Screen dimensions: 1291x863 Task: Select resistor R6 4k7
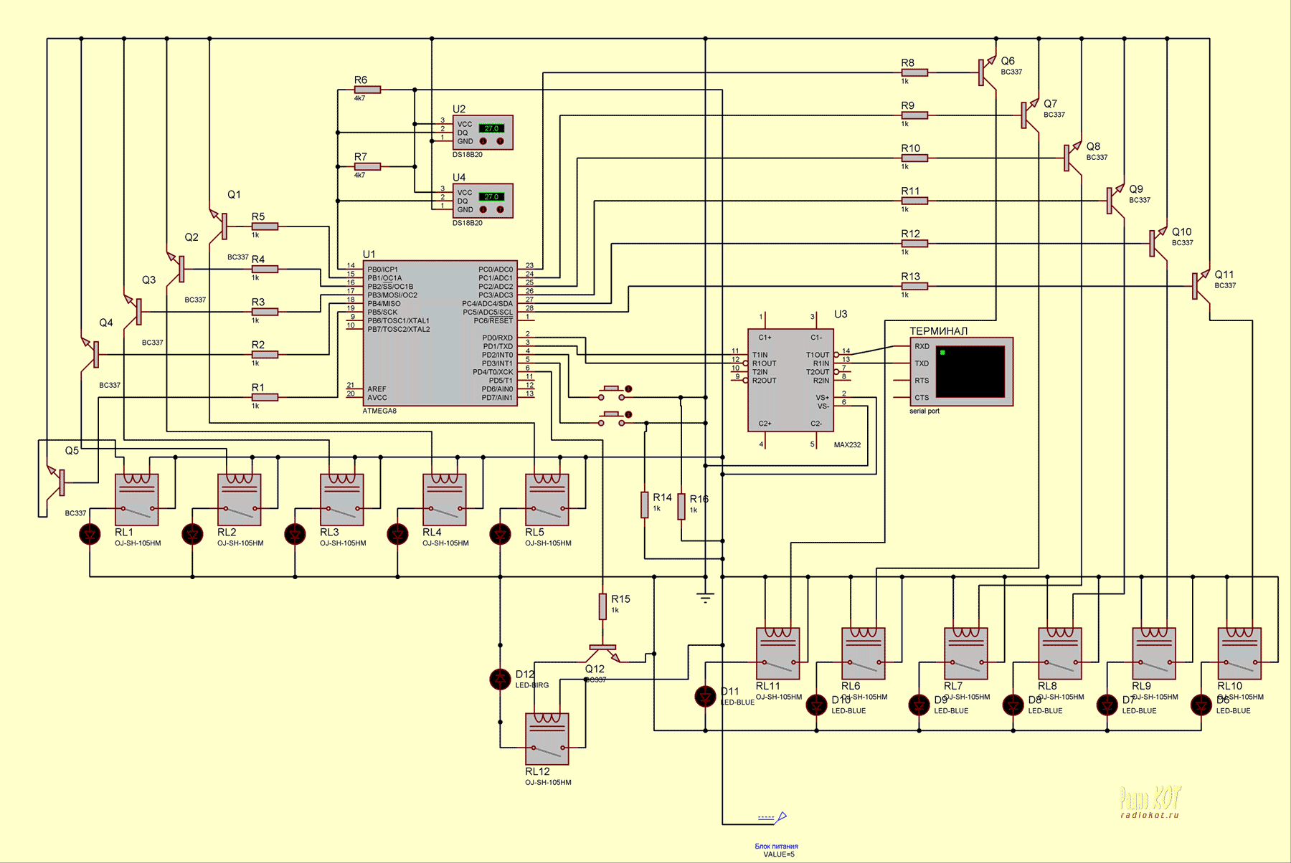click(x=367, y=90)
